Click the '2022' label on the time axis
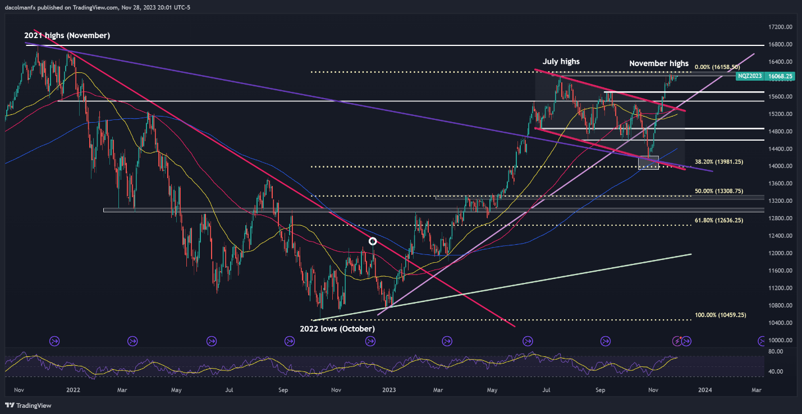This screenshot has width=802, height=414. tap(72, 389)
